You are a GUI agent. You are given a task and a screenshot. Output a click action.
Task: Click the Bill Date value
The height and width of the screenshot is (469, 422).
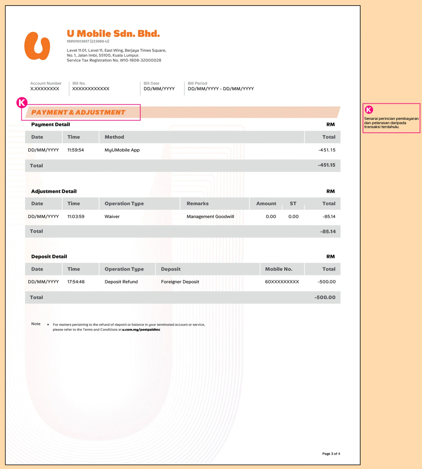pyautogui.click(x=159, y=89)
